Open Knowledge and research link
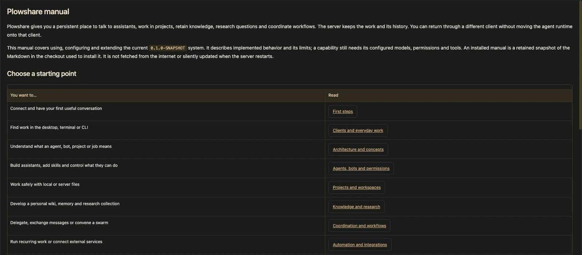 (356, 207)
